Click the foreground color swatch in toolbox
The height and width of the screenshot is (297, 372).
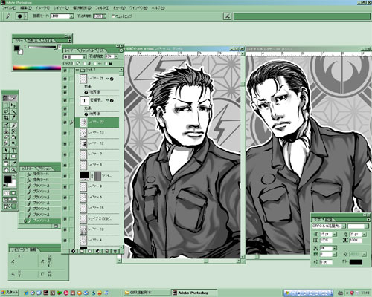7,179
